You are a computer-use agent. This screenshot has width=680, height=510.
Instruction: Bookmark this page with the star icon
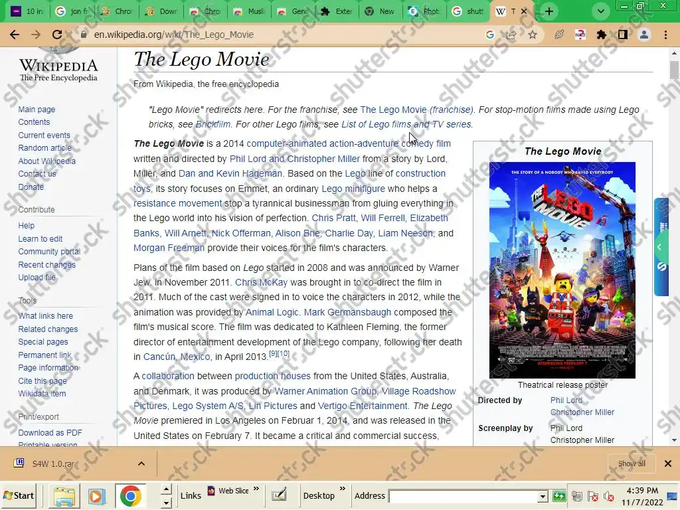(x=533, y=35)
